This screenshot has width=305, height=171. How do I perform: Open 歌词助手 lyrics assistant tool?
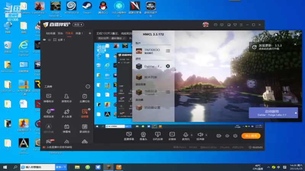(85, 128)
